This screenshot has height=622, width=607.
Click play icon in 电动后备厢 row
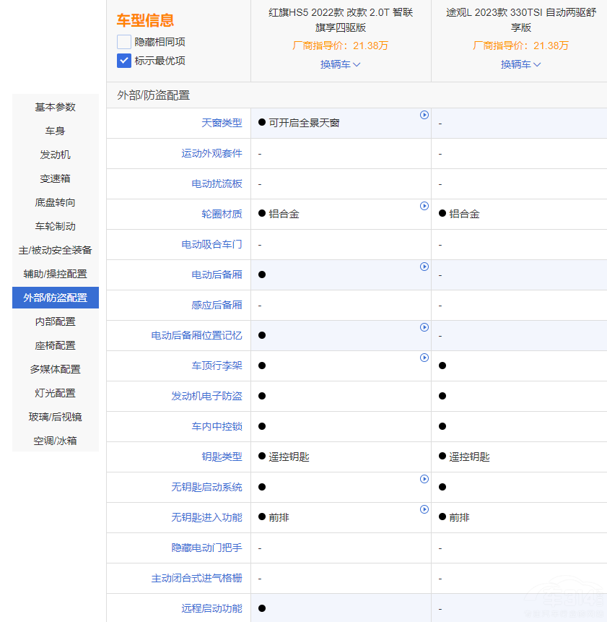click(424, 267)
